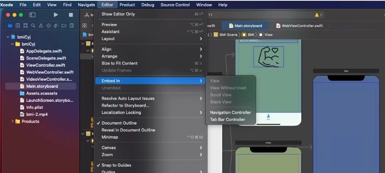Open WebViewController.swift in navigator
The width and height of the screenshot is (385, 173).
(50, 72)
